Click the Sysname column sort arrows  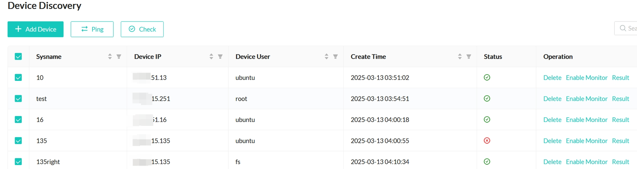point(110,57)
